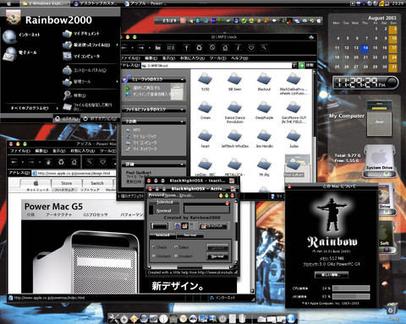Click the Normal button in BlackNightOSX window
This screenshot has height=324, width=406.
pos(217,256)
